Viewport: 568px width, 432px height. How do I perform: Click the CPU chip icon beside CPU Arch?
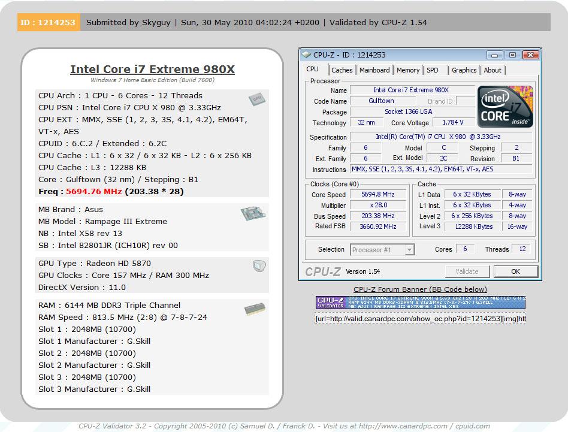point(257,99)
